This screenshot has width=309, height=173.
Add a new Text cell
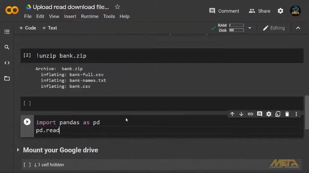coord(50,28)
